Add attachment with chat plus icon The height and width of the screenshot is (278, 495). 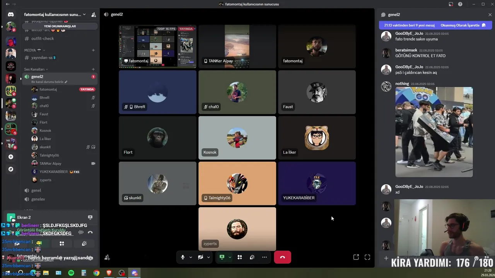click(386, 258)
